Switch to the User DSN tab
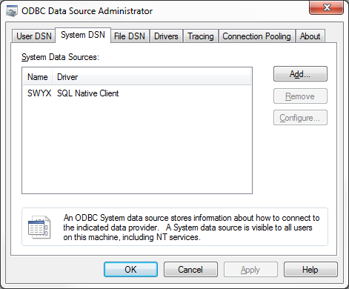The width and height of the screenshot is (349, 289). tap(33, 36)
